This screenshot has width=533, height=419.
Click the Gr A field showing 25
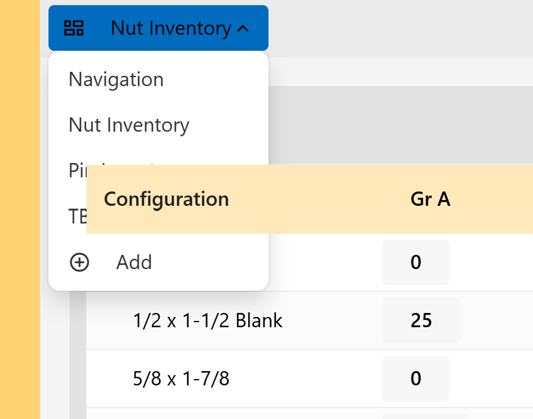coord(421,320)
